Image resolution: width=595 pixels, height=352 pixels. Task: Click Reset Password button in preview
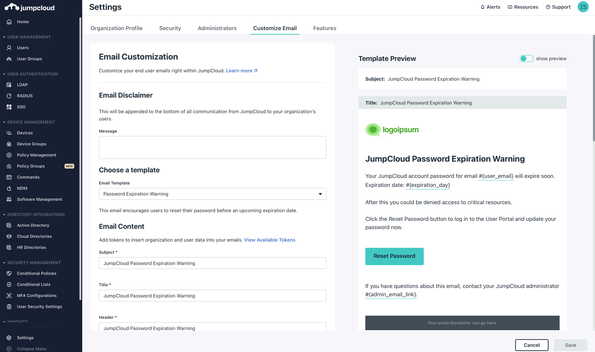[x=394, y=256]
